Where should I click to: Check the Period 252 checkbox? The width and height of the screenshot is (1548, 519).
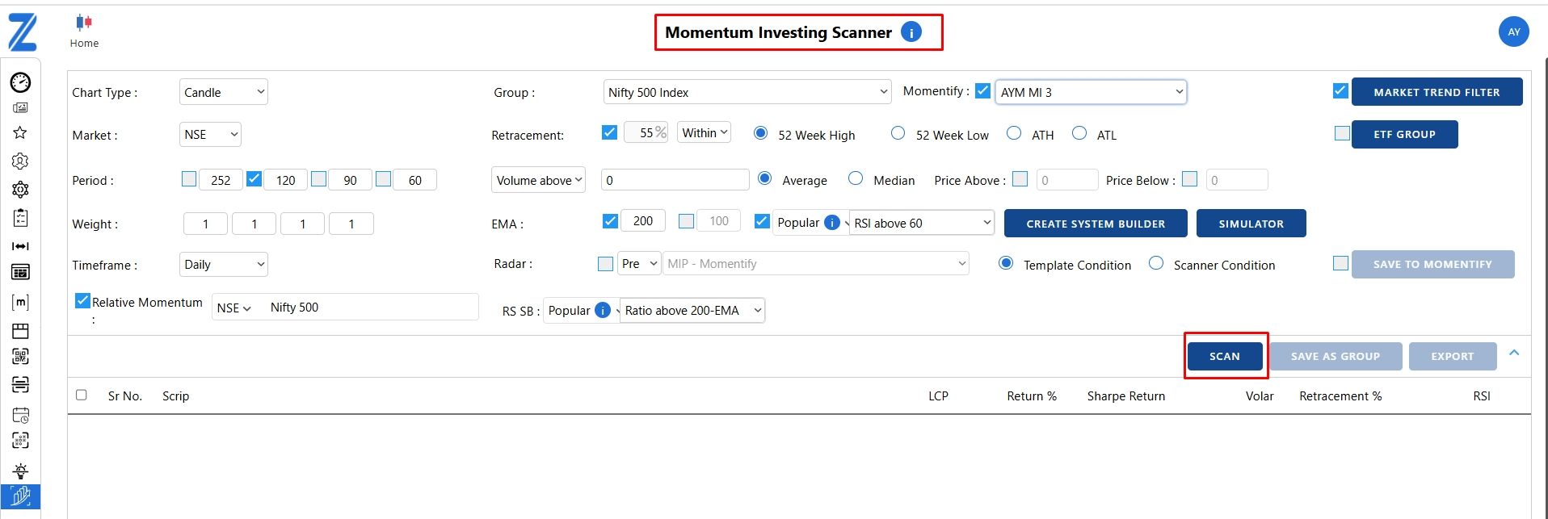189,178
